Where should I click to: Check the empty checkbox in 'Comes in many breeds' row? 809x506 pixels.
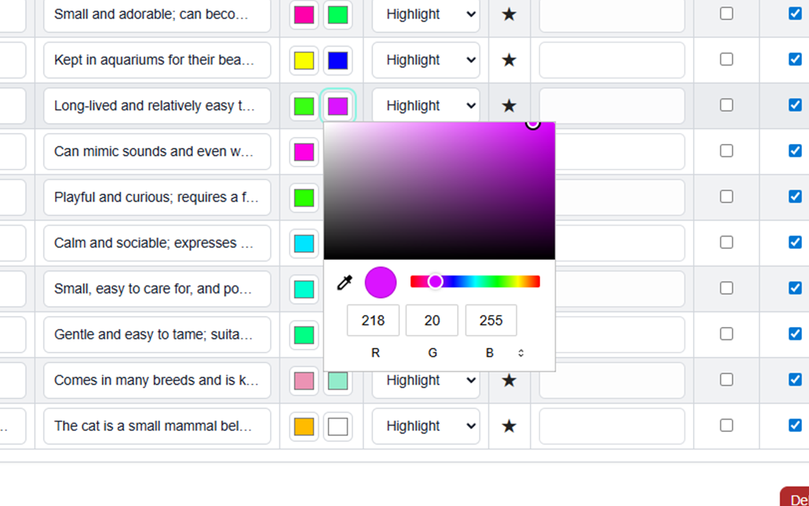pos(726,380)
